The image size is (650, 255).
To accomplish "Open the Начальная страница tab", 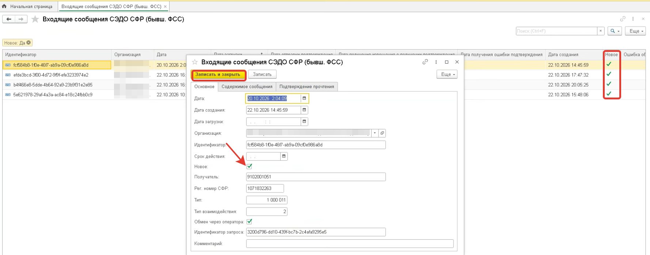I will tap(29, 7).
